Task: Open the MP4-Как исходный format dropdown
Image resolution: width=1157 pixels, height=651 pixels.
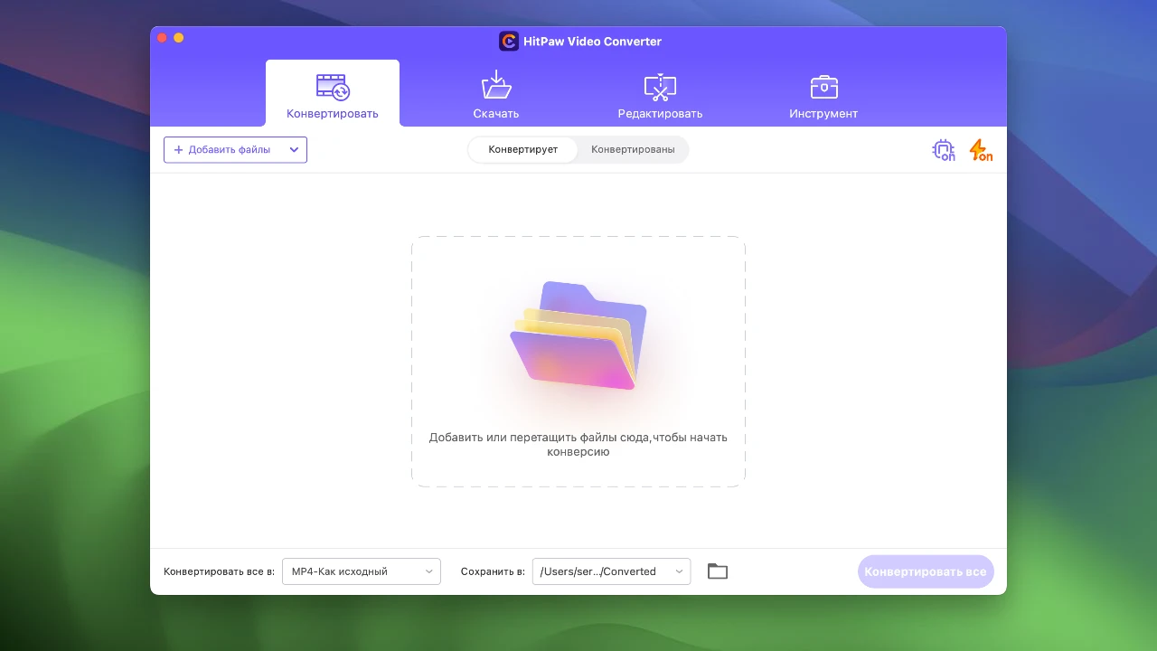Action: tap(361, 571)
